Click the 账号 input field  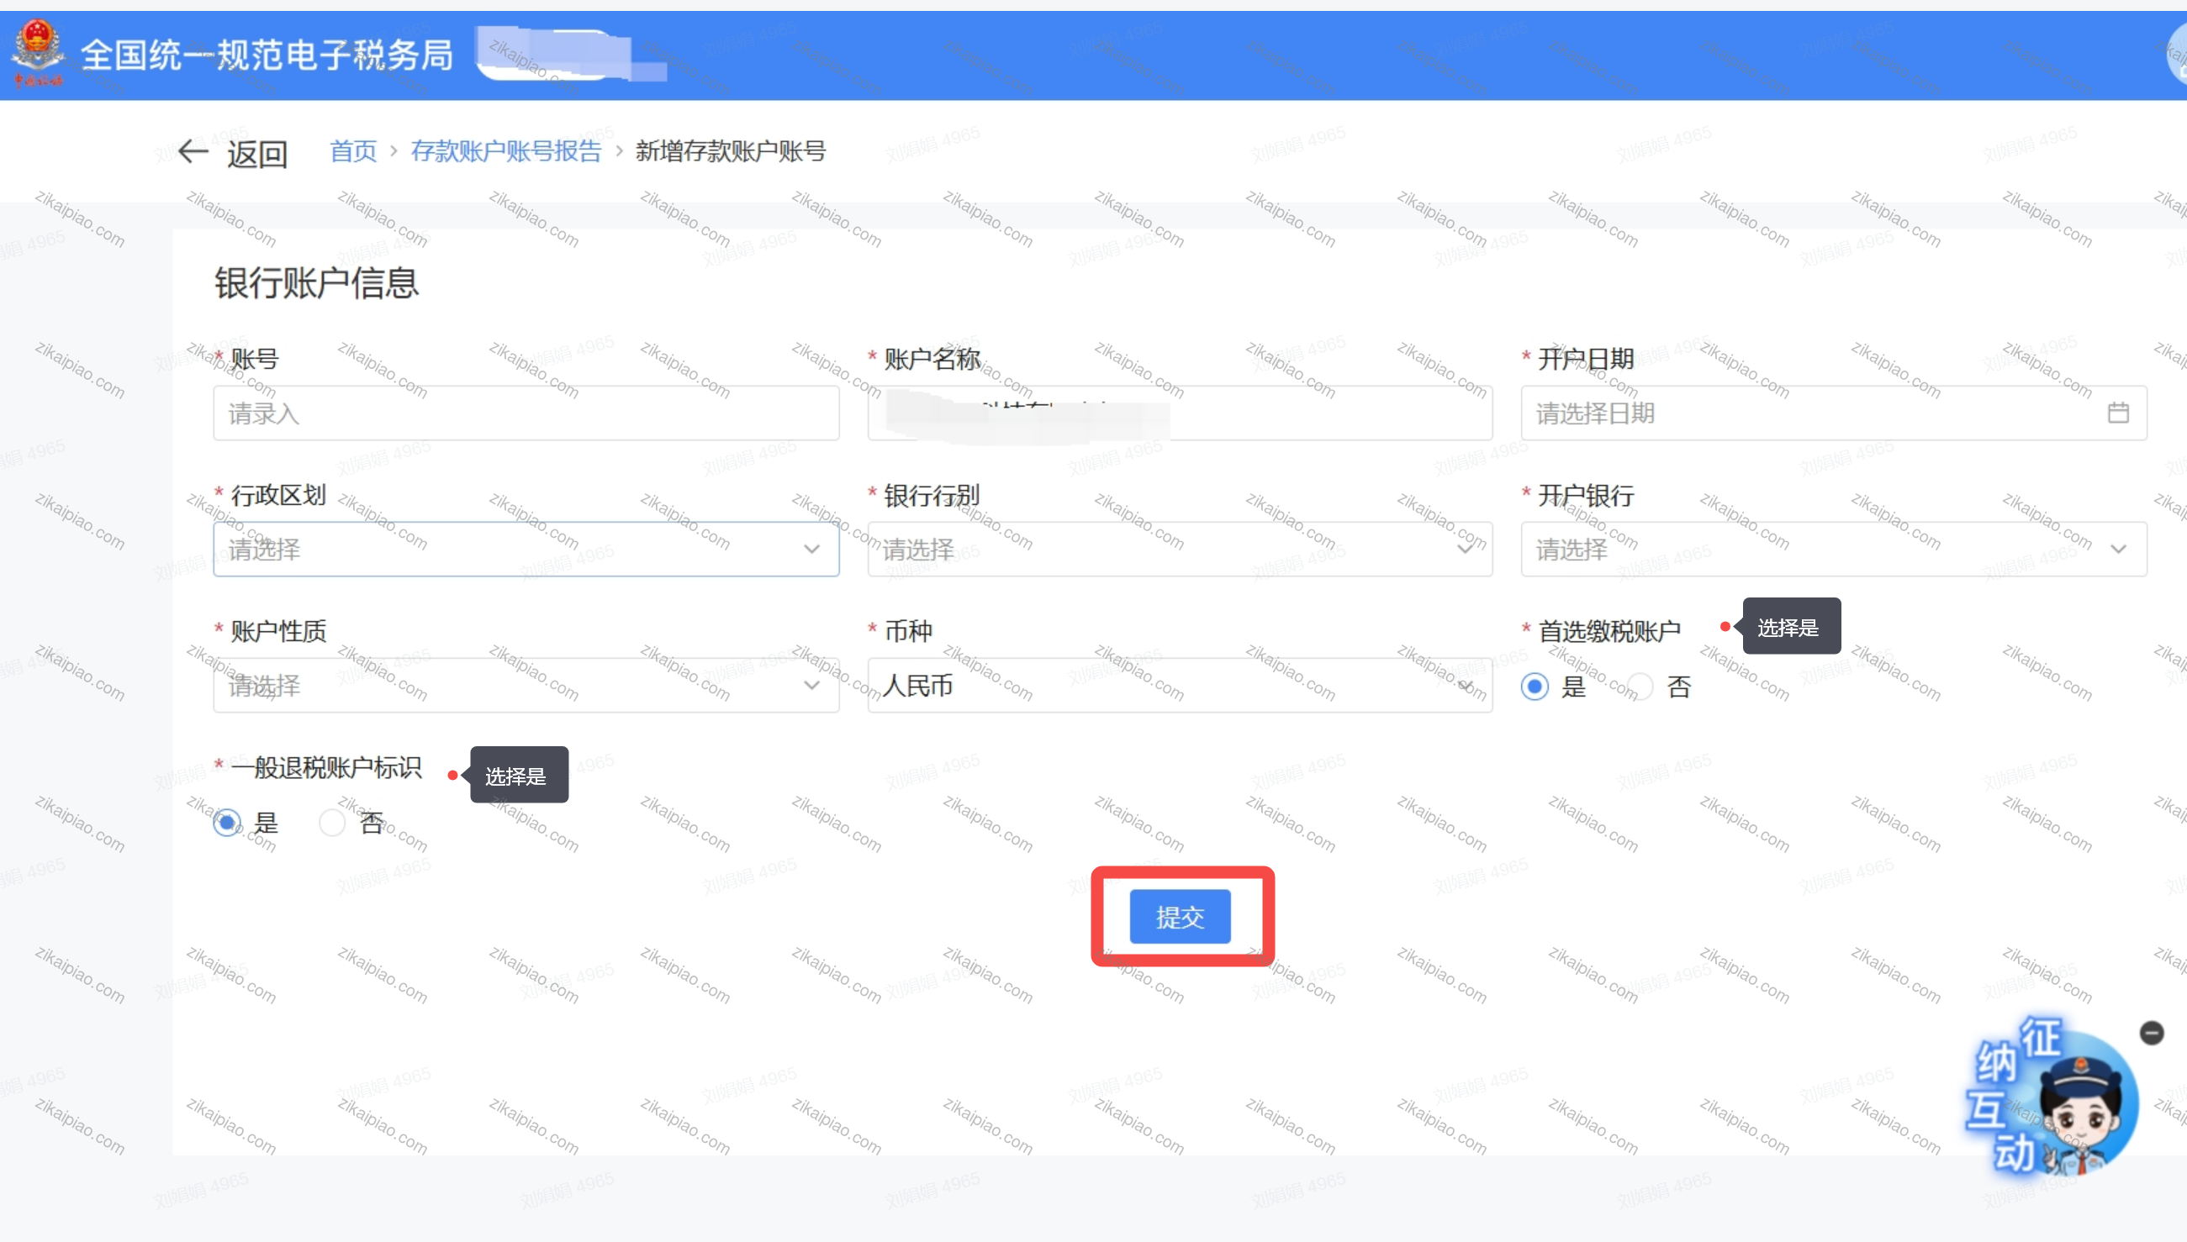(x=525, y=413)
